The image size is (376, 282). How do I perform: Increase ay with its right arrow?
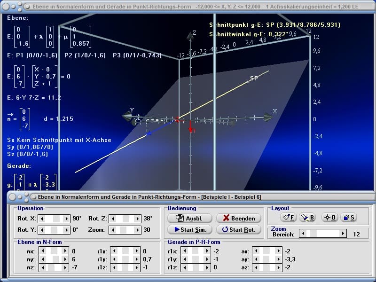pyautogui.click(x=278, y=259)
